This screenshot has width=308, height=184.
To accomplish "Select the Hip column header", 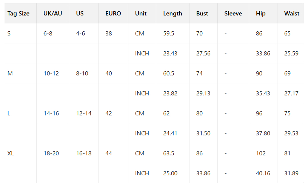I will point(260,14).
